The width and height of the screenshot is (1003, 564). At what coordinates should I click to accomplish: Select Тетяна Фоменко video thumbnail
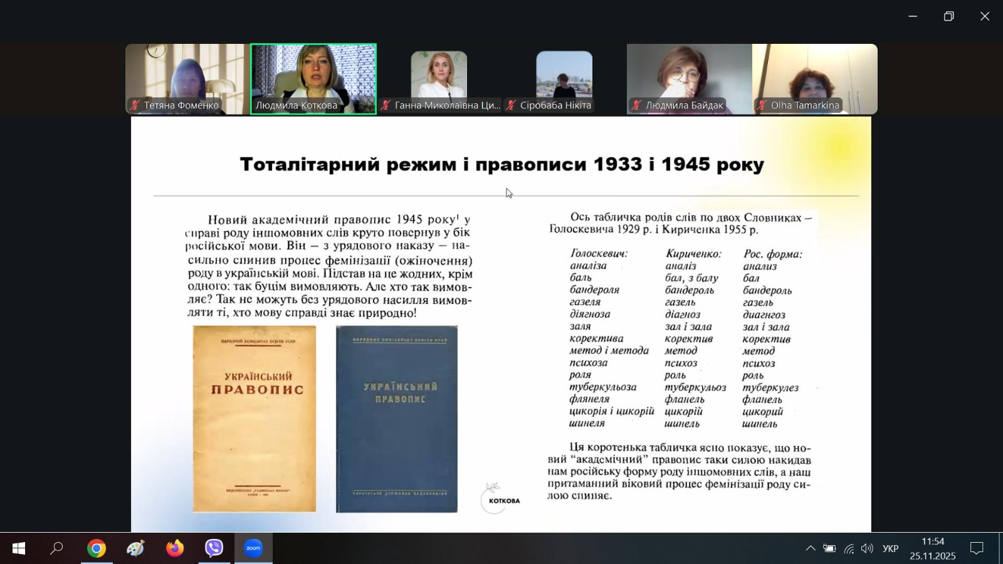187,78
